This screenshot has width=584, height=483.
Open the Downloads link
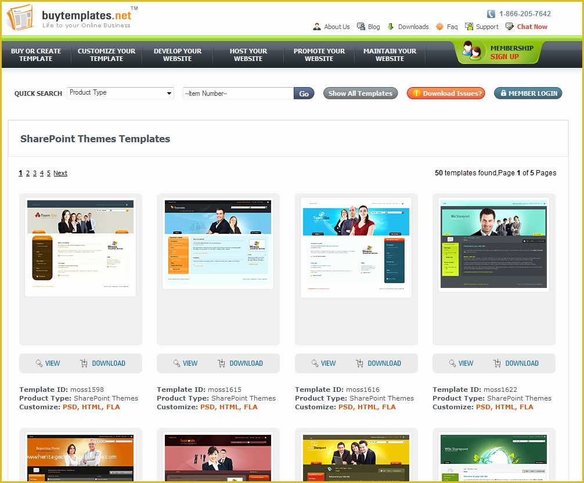[x=413, y=27]
